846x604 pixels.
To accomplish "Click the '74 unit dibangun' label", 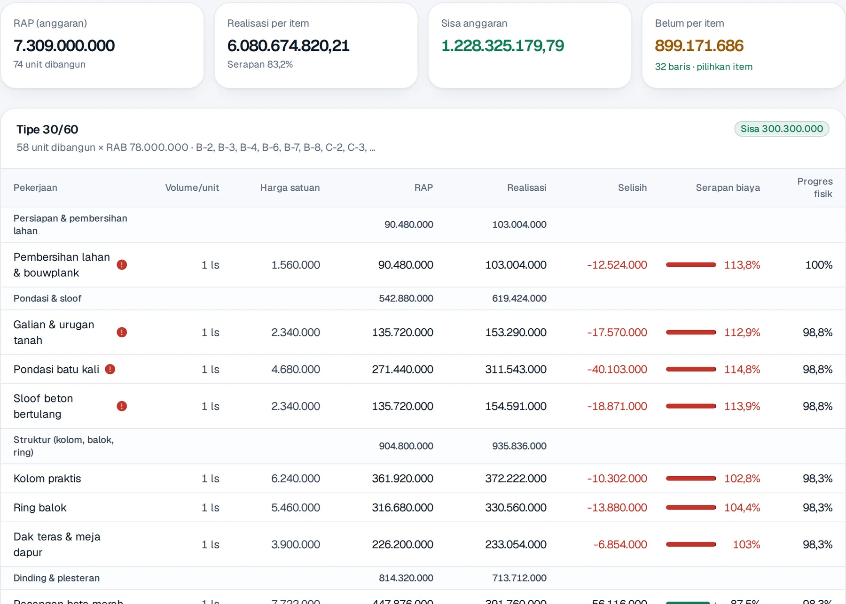I will tap(49, 64).
